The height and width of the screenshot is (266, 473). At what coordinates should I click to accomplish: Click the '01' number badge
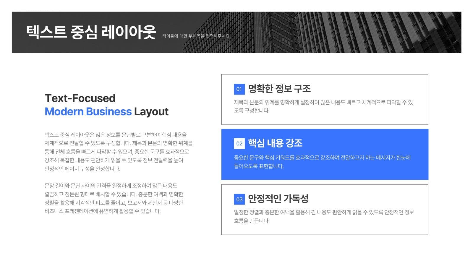click(239, 89)
